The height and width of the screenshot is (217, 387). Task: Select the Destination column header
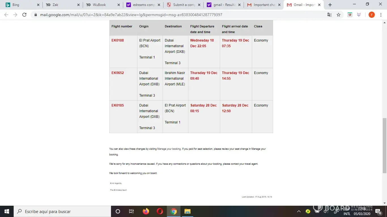(x=173, y=26)
